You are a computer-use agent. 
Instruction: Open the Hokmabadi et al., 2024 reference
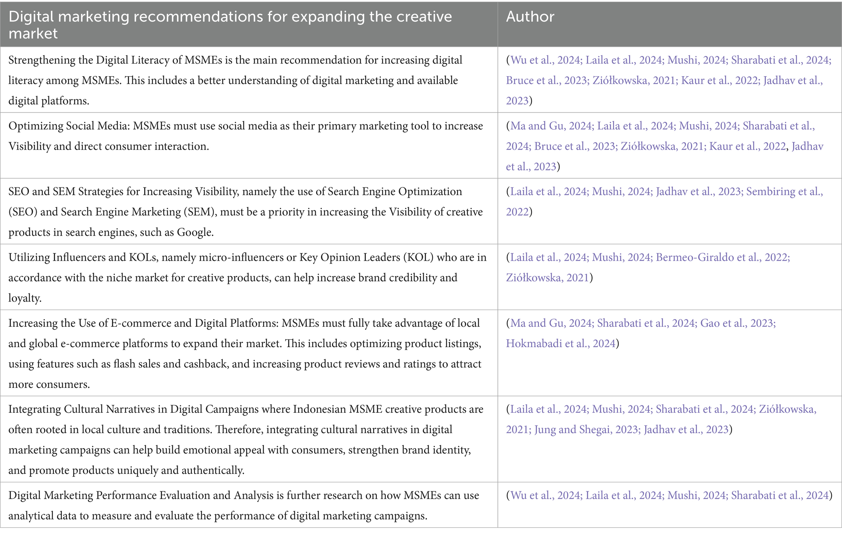pyautogui.click(x=561, y=343)
